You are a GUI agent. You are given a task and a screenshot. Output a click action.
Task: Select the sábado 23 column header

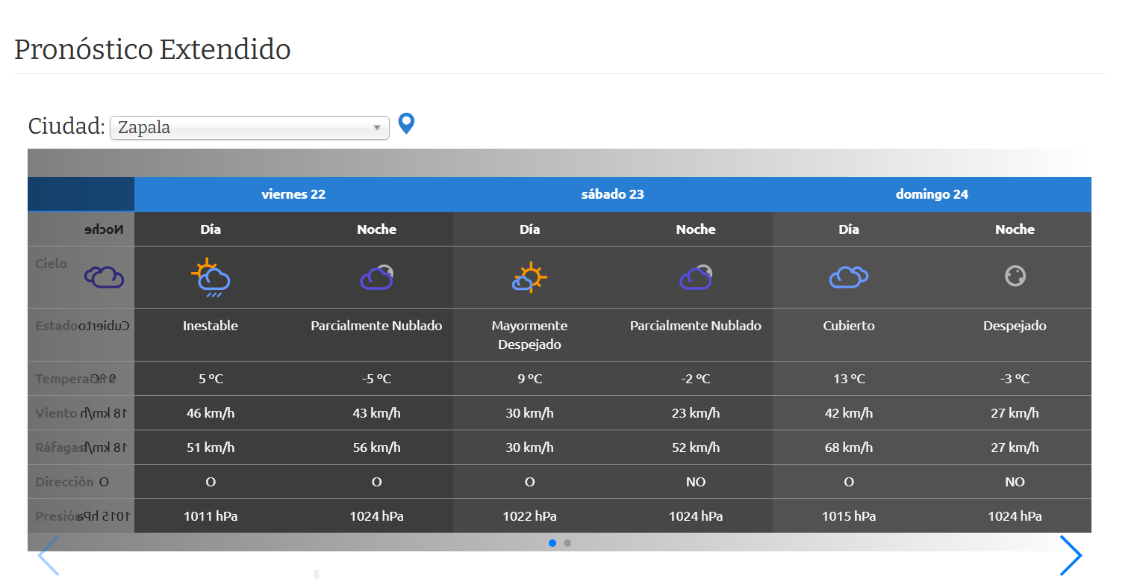tap(612, 194)
